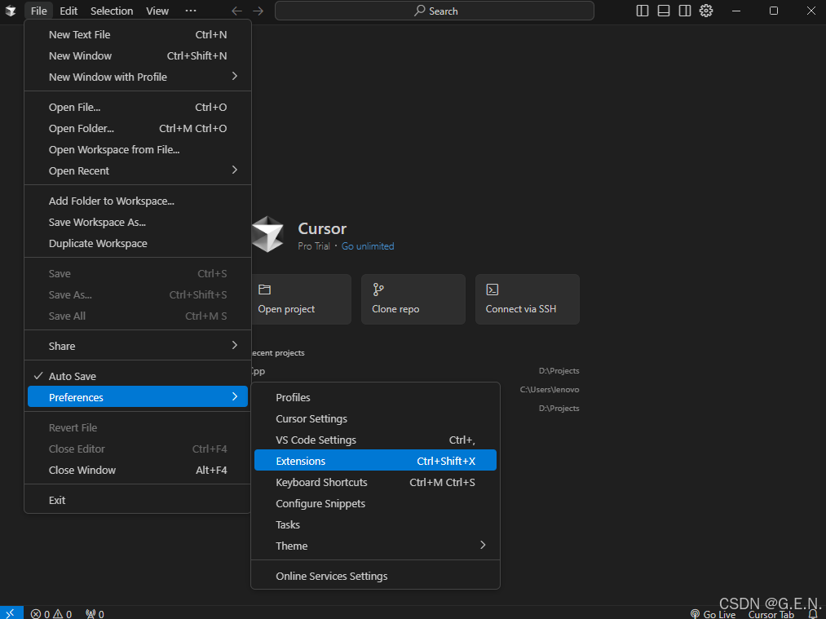Click the forward navigation arrow
Screen dimensions: 826x619
258,11
